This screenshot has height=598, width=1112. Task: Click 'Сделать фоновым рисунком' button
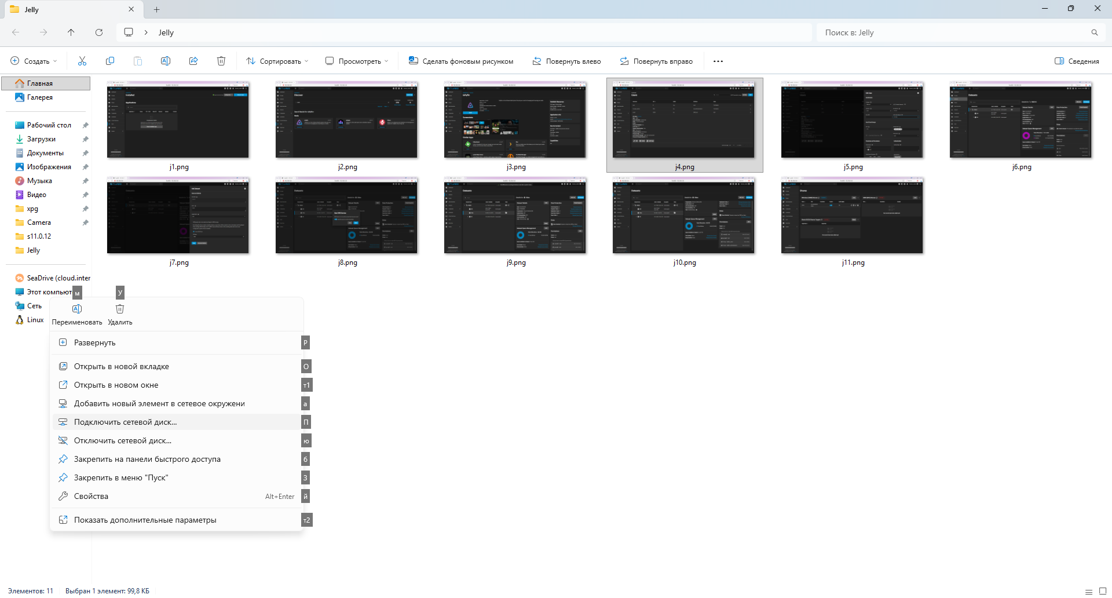(x=461, y=61)
